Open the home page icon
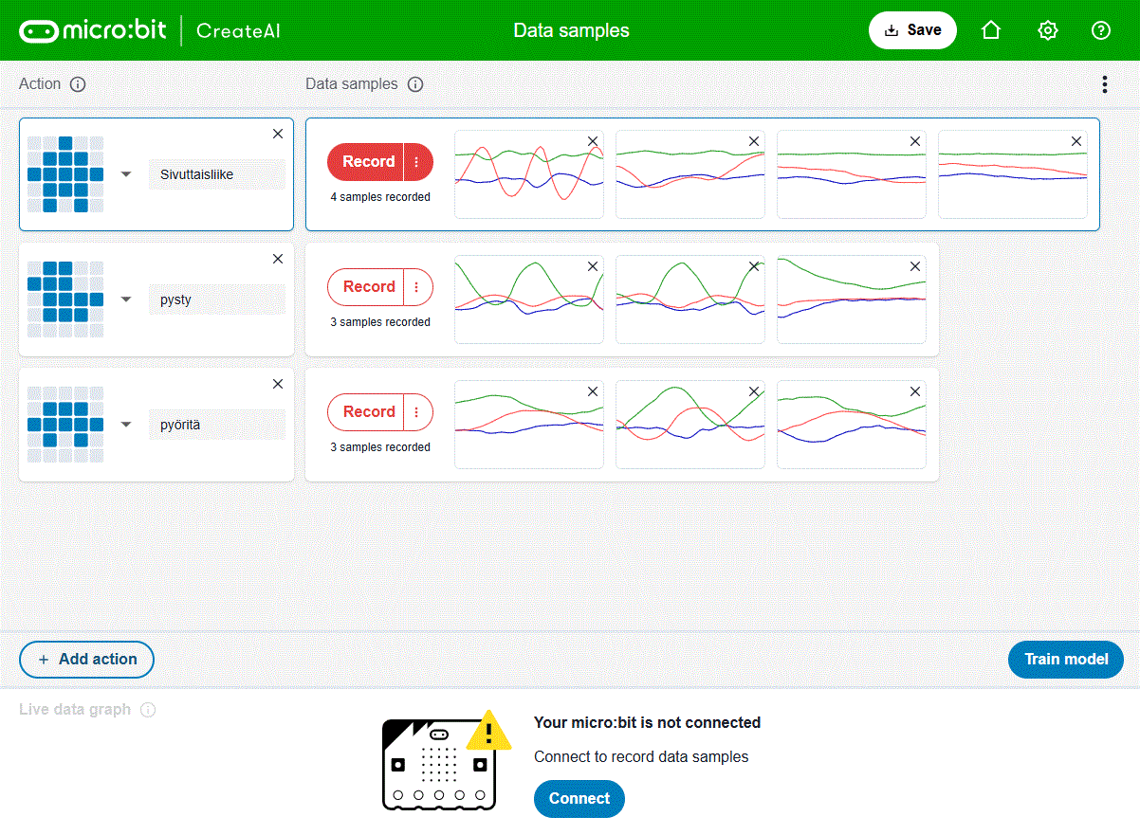Viewport: 1140px width, 835px height. (991, 30)
